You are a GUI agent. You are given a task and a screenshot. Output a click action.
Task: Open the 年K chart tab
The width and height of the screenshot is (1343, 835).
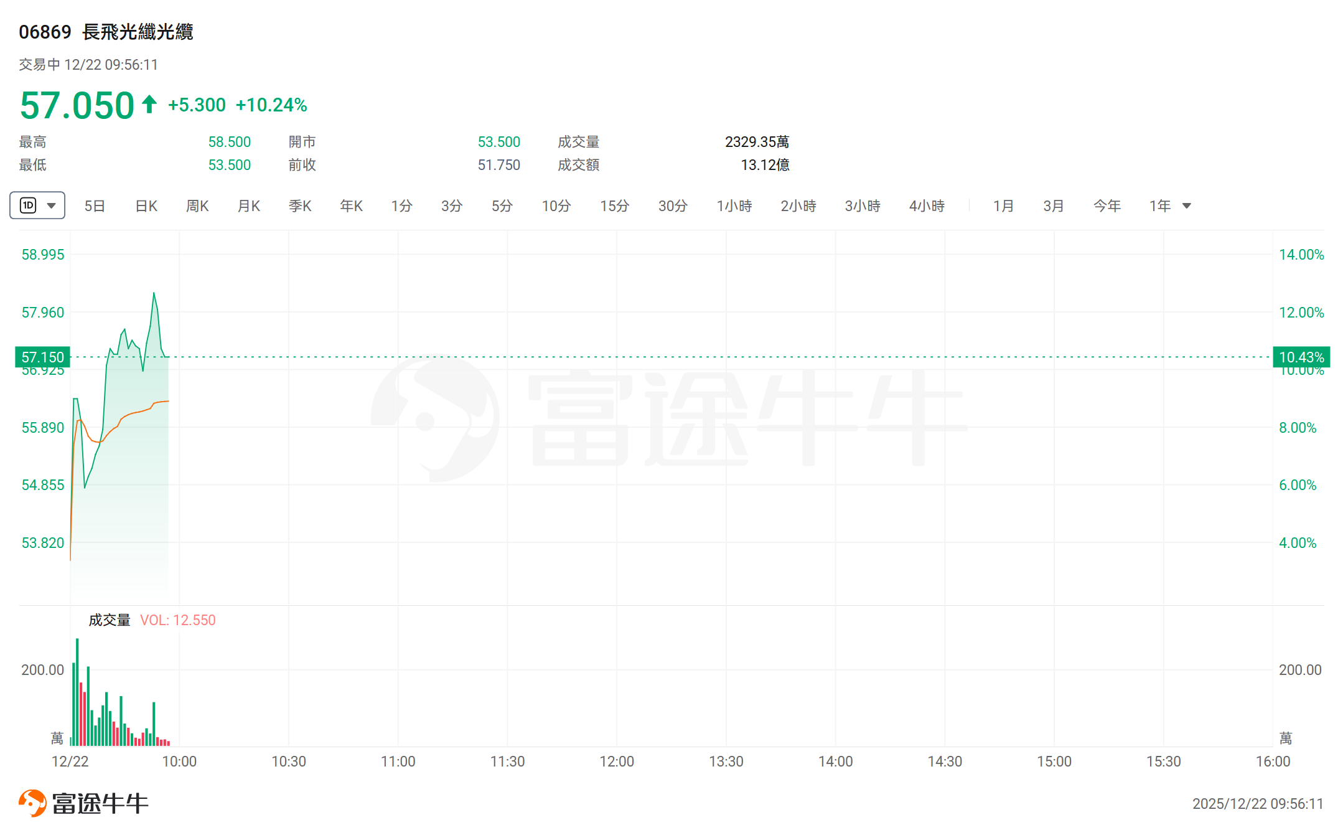click(351, 206)
